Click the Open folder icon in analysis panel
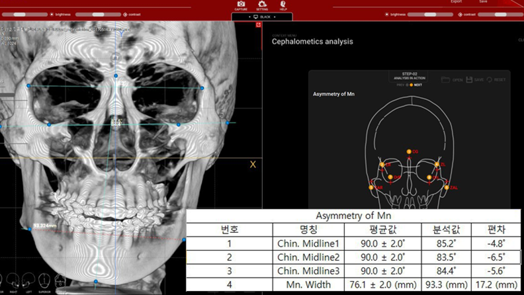Image resolution: width=524 pixels, height=295 pixels. (447, 80)
